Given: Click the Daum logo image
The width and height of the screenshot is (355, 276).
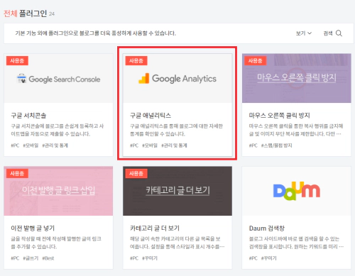Looking at the screenshot, I should [297, 191].
